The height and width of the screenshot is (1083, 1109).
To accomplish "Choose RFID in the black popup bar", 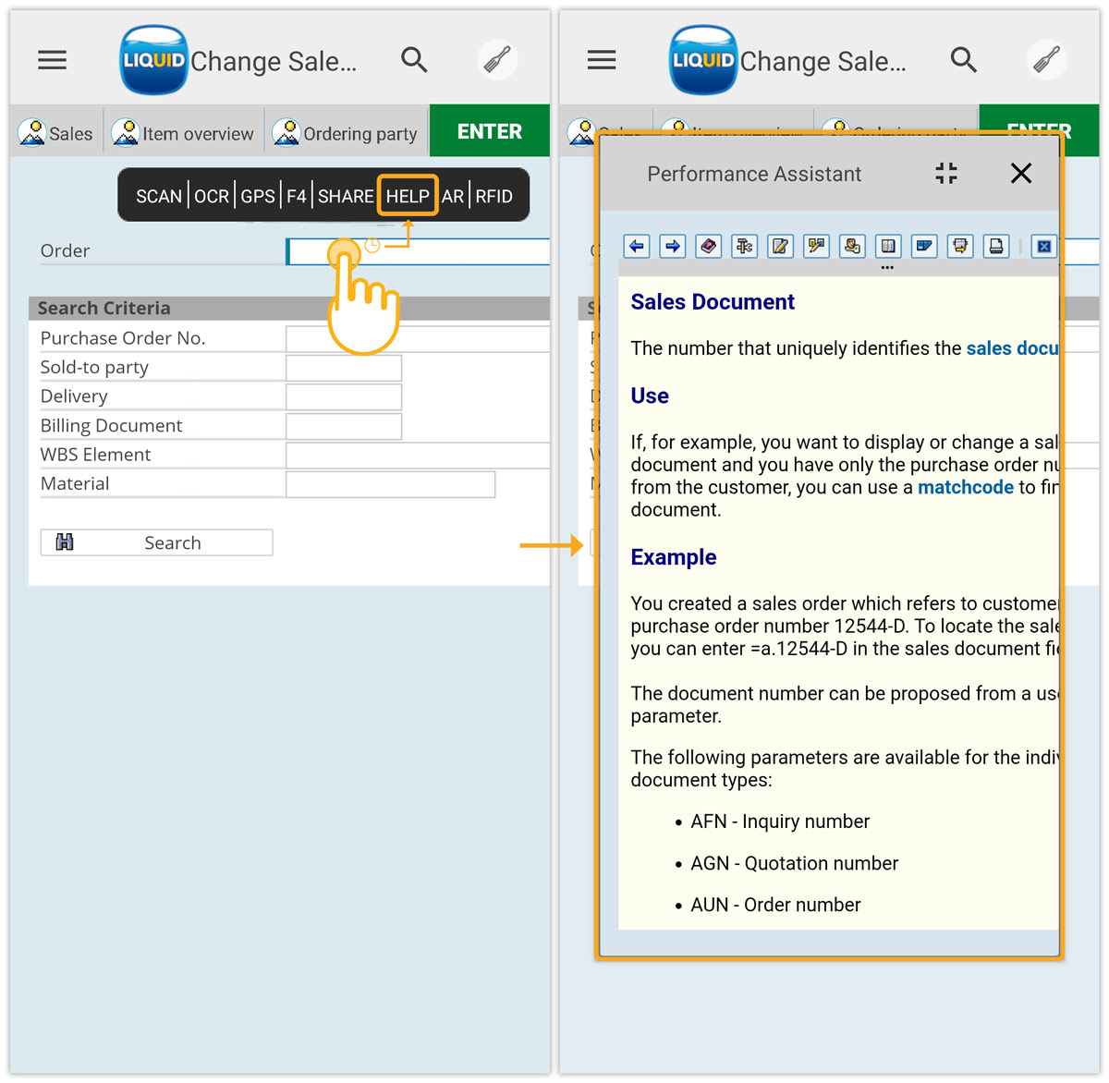I will pos(494,196).
